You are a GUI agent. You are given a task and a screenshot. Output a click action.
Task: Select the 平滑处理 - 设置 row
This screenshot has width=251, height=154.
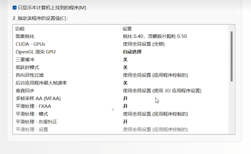[x=32, y=130]
